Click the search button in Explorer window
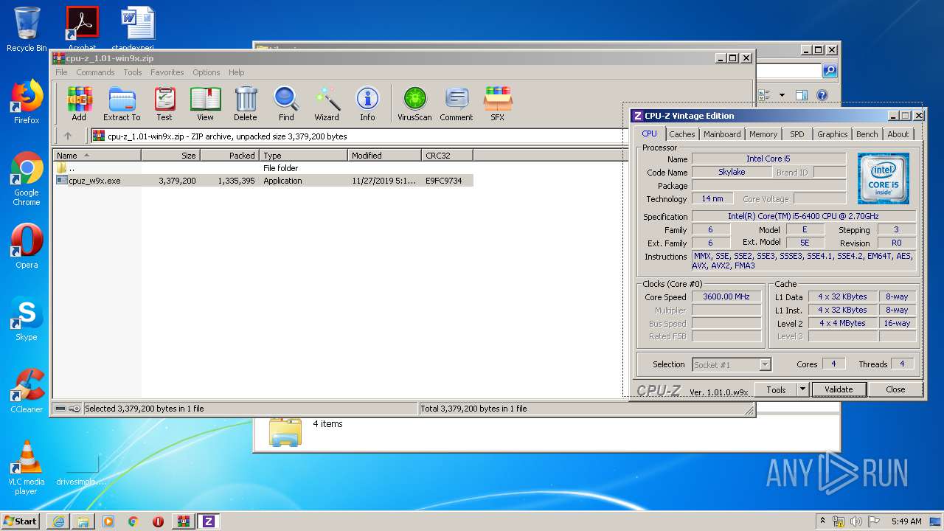Image resolution: width=944 pixels, height=531 pixels. [830, 71]
